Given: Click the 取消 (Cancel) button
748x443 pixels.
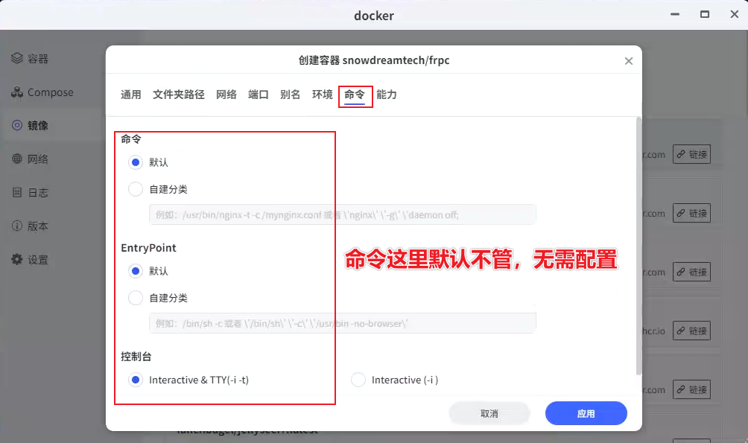Looking at the screenshot, I should tap(489, 413).
